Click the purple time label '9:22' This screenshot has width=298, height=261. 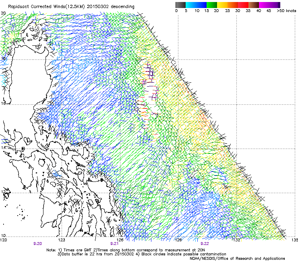[205, 244]
